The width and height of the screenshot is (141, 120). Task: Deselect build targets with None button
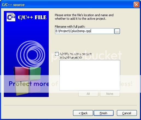pos(110,94)
